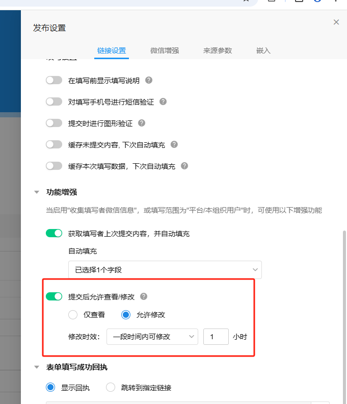347x404 pixels.
Task: Click the 自动填充 label
Action: [83, 251]
